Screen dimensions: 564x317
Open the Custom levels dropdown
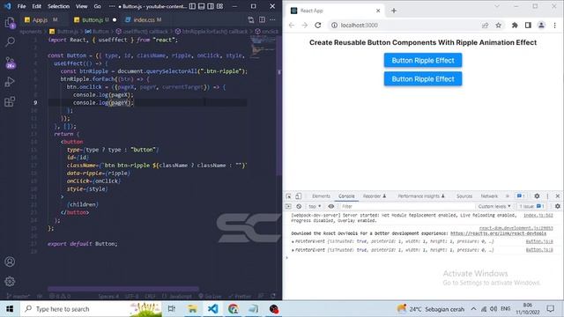pos(494,206)
